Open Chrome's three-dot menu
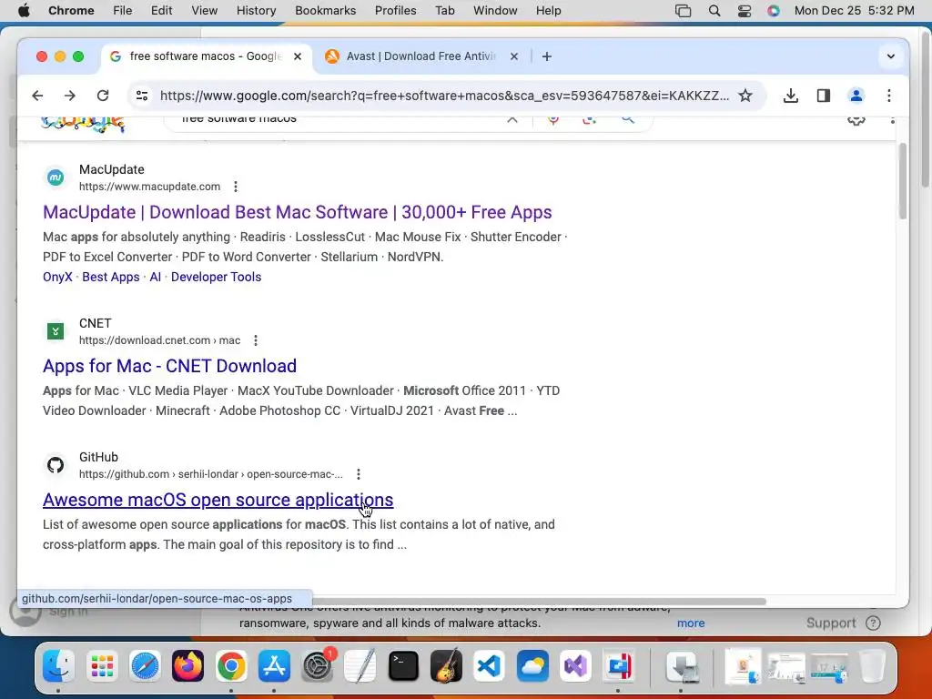Image resolution: width=932 pixels, height=699 pixels. pos(889,96)
